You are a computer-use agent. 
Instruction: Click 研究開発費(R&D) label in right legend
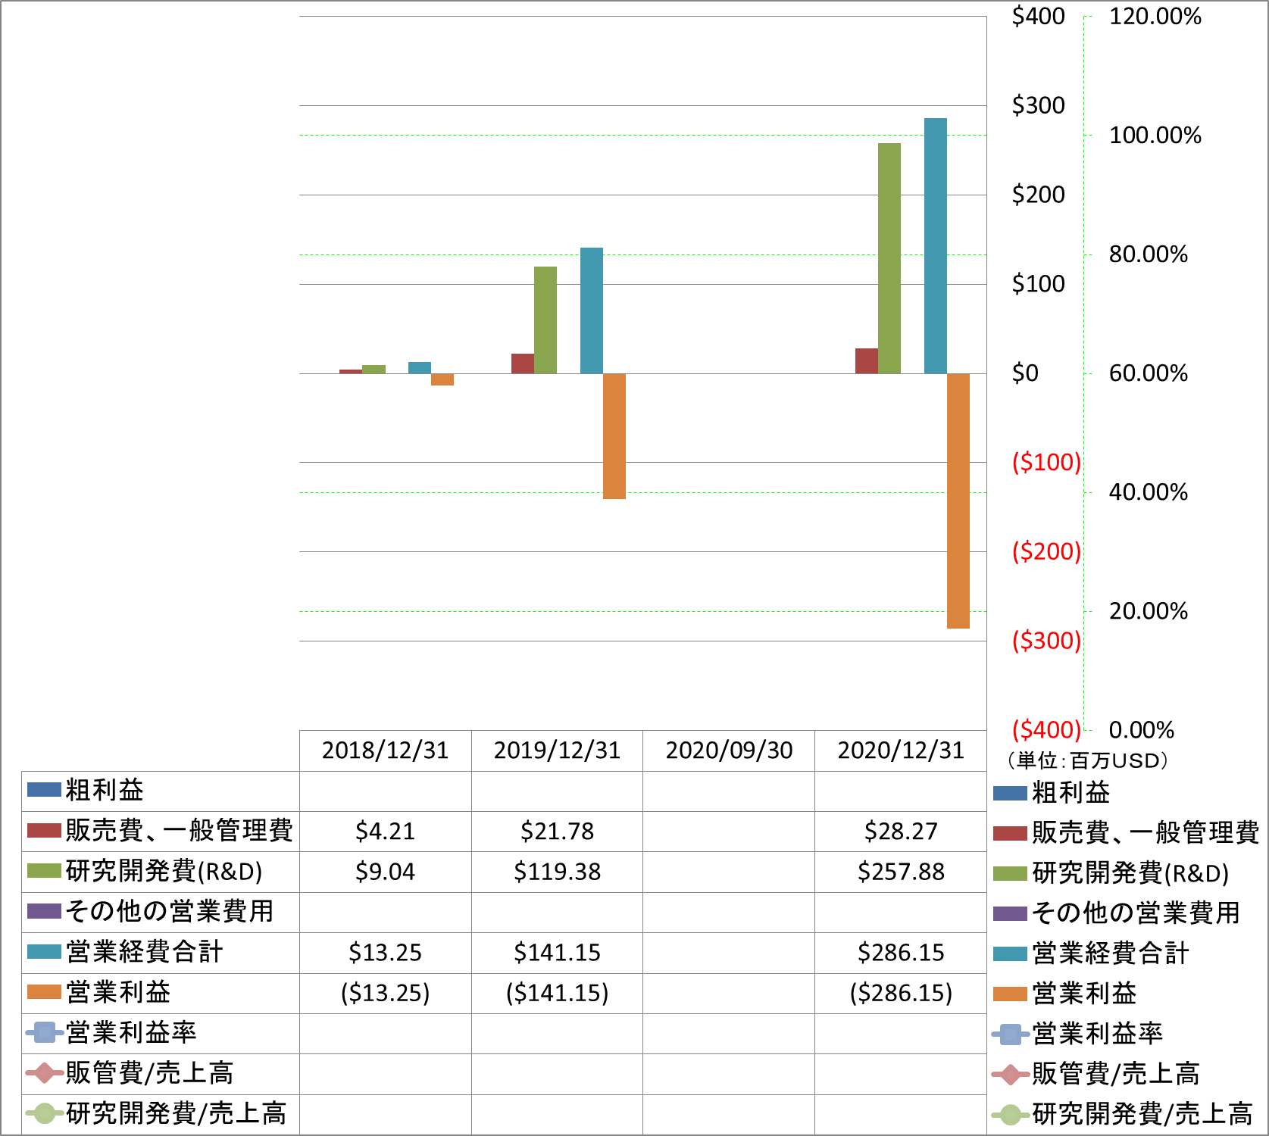(x=1130, y=873)
